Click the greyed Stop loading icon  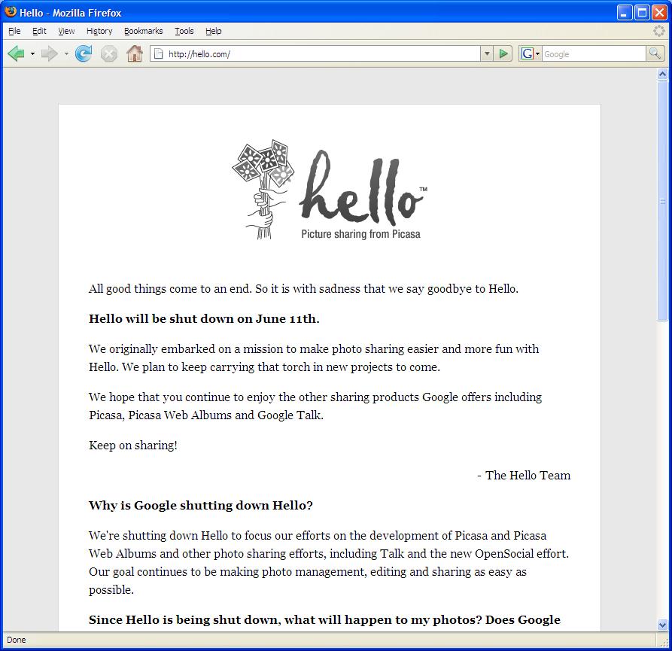coord(109,54)
